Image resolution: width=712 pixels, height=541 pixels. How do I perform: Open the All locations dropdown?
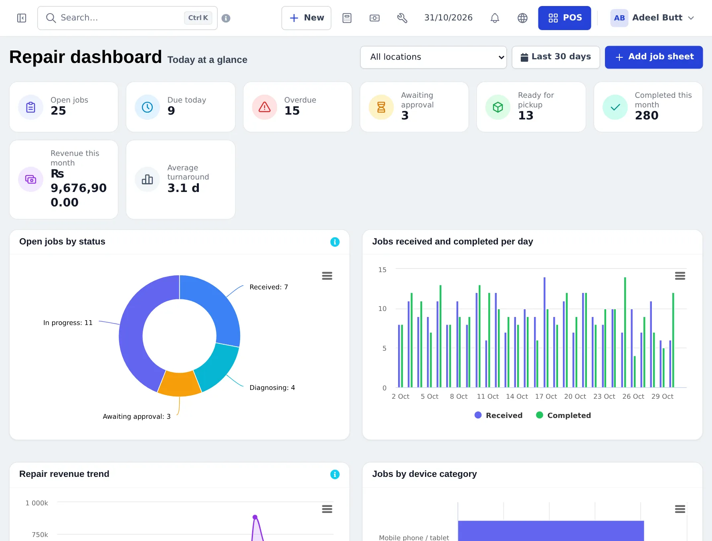click(x=433, y=57)
